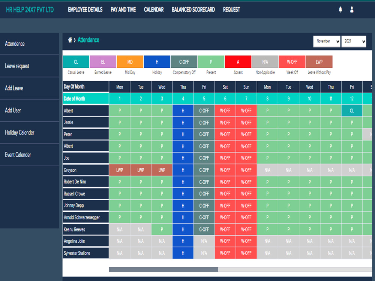Click the Sylvester Stallone row name

click(85, 253)
